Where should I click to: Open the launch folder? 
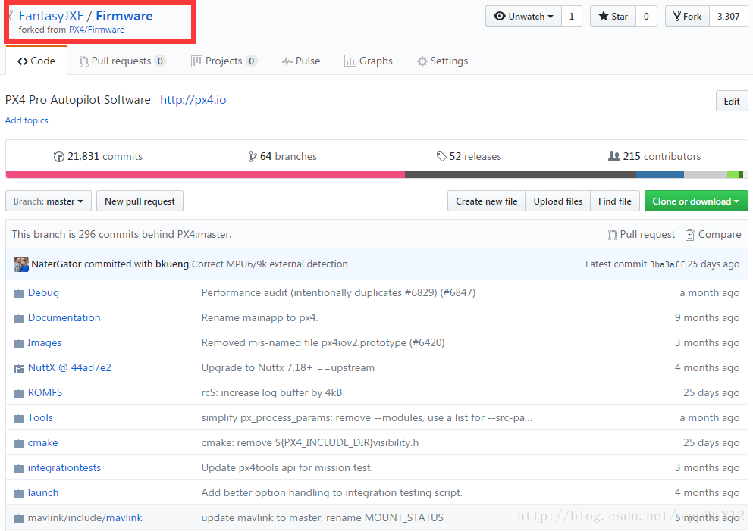(42, 492)
